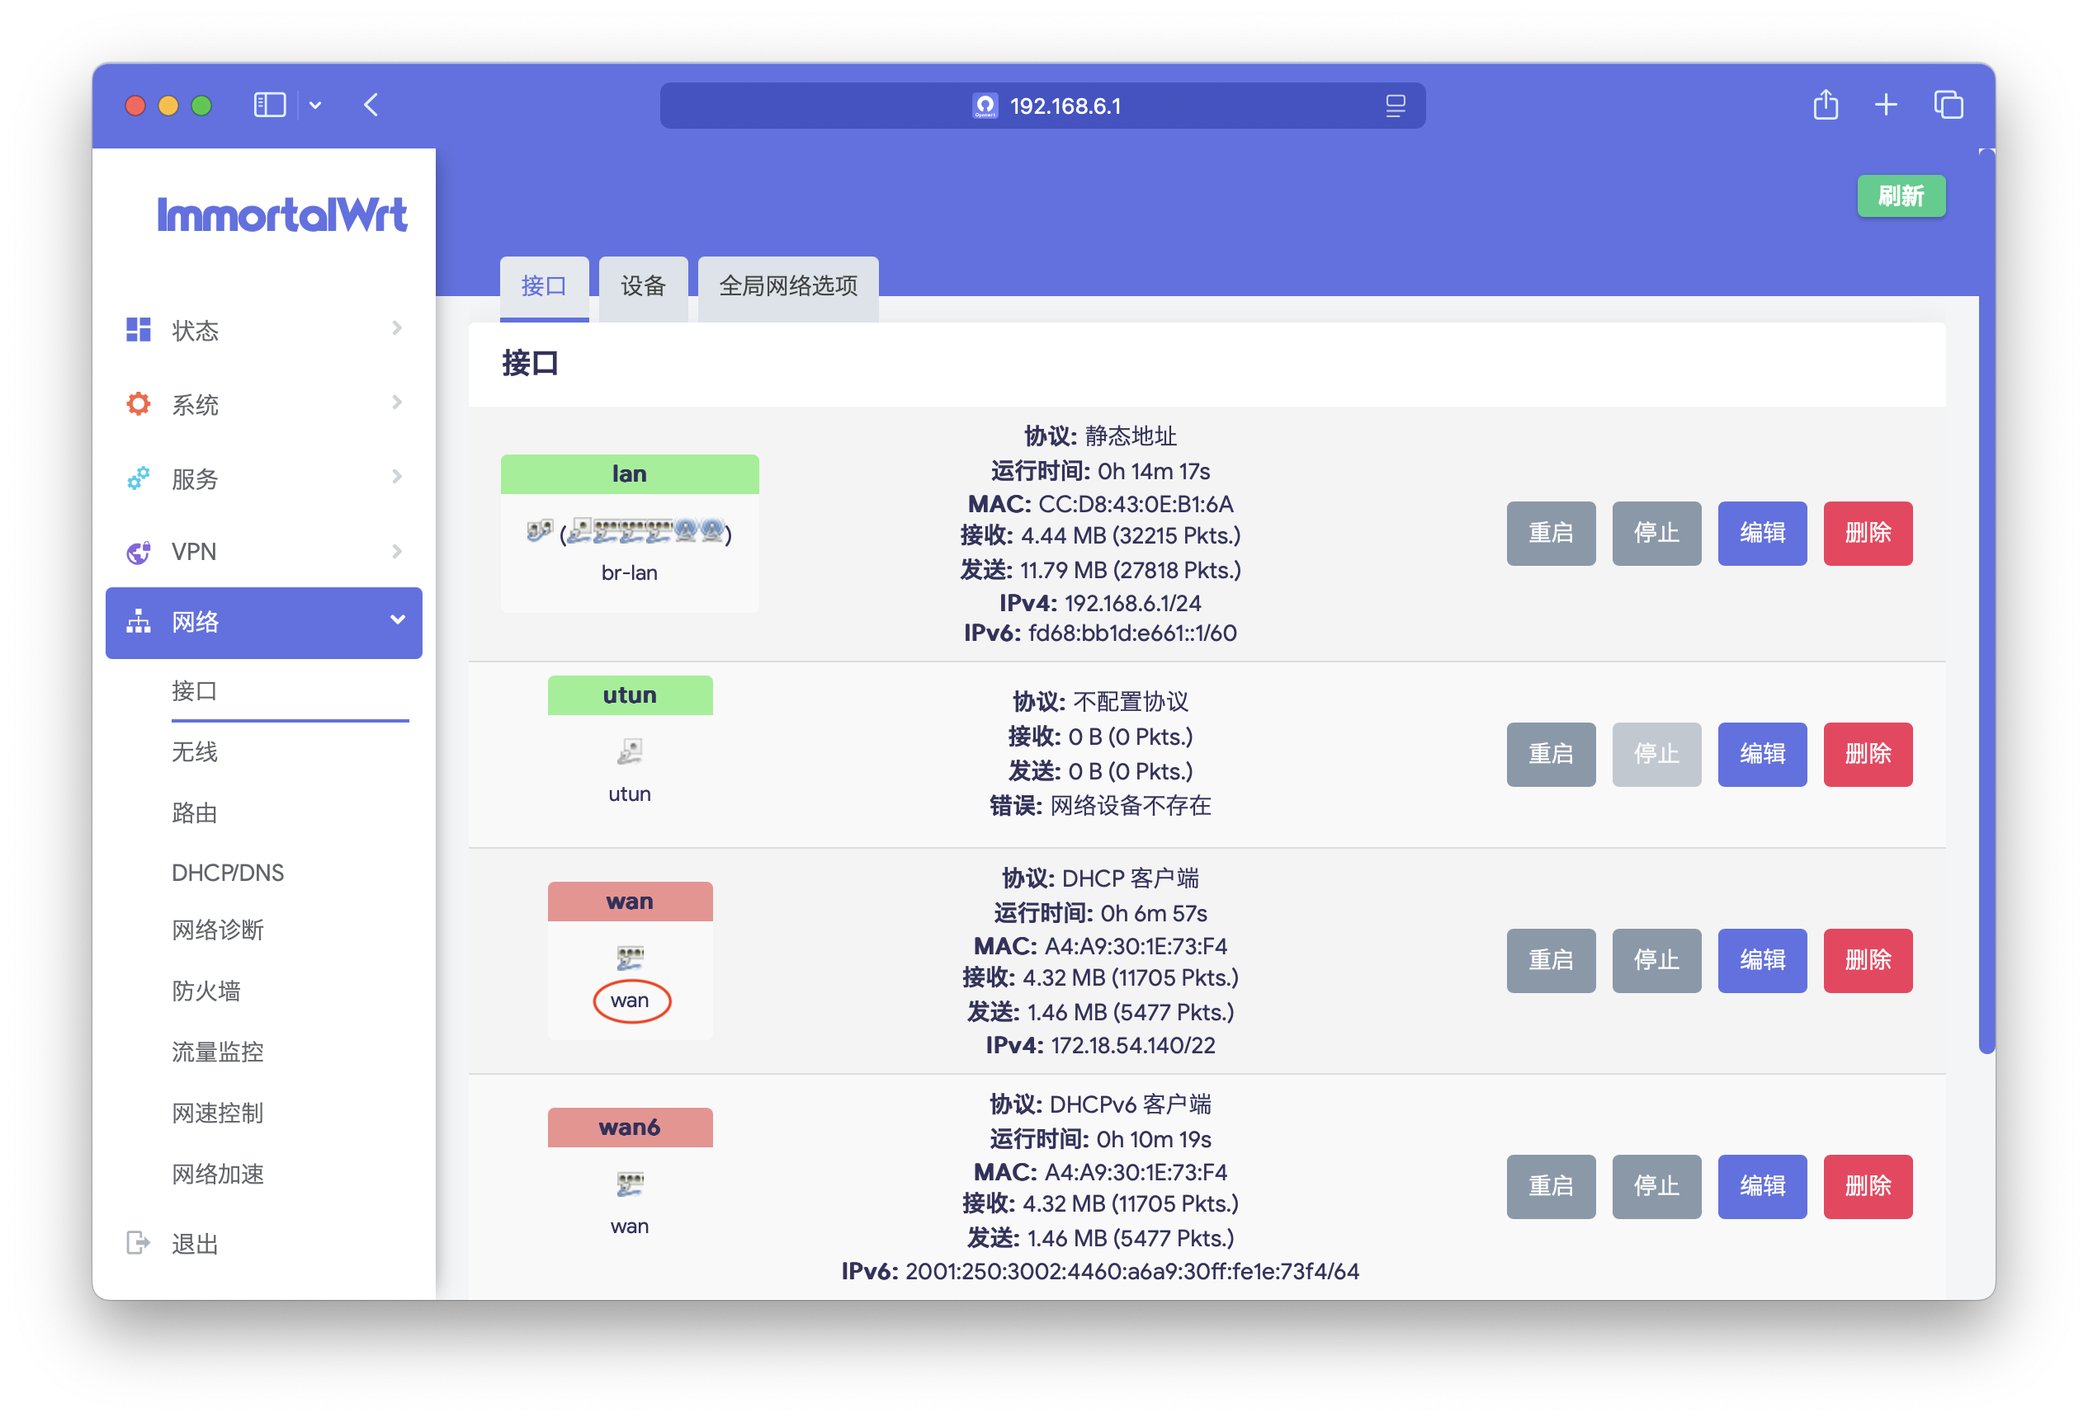The height and width of the screenshot is (1422, 2088).
Task: Open Safari share icon
Action: [x=1825, y=105]
